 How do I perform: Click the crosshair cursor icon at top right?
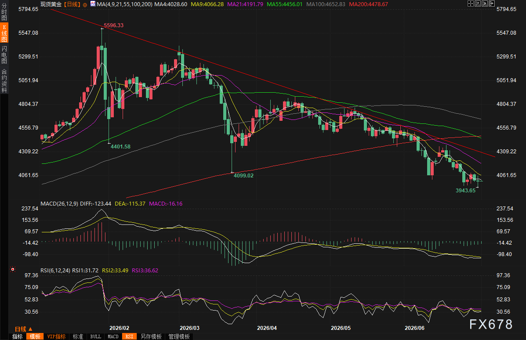coord(471,4)
